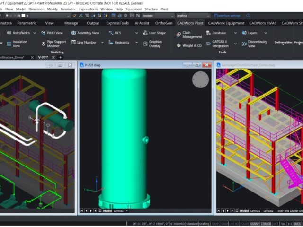This screenshot has height=227, width=303.
Task: Toggle DUCS in the status bar
Action: pyautogui.click(x=297, y=224)
